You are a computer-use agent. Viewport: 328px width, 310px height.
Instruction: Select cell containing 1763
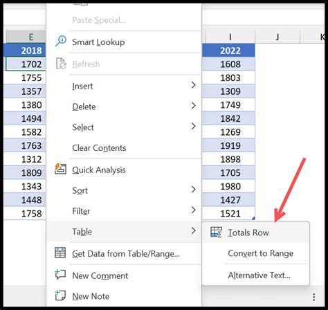(25, 145)
